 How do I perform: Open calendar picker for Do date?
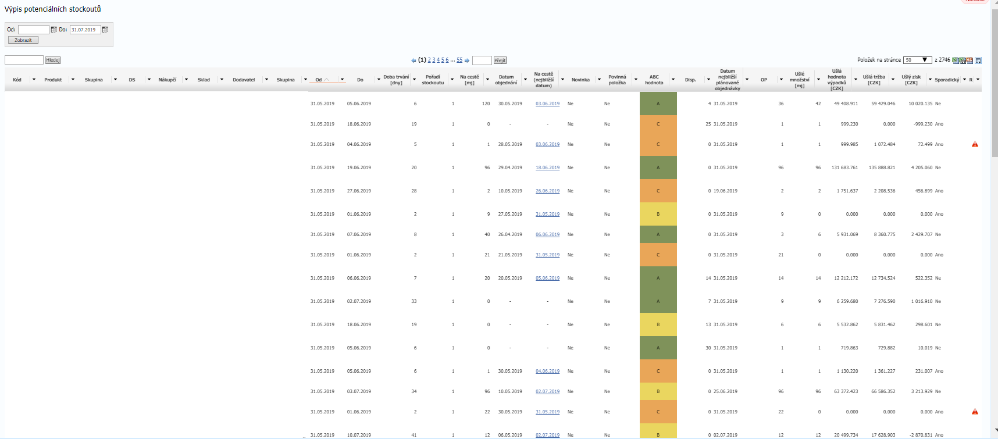coord(105,30)
